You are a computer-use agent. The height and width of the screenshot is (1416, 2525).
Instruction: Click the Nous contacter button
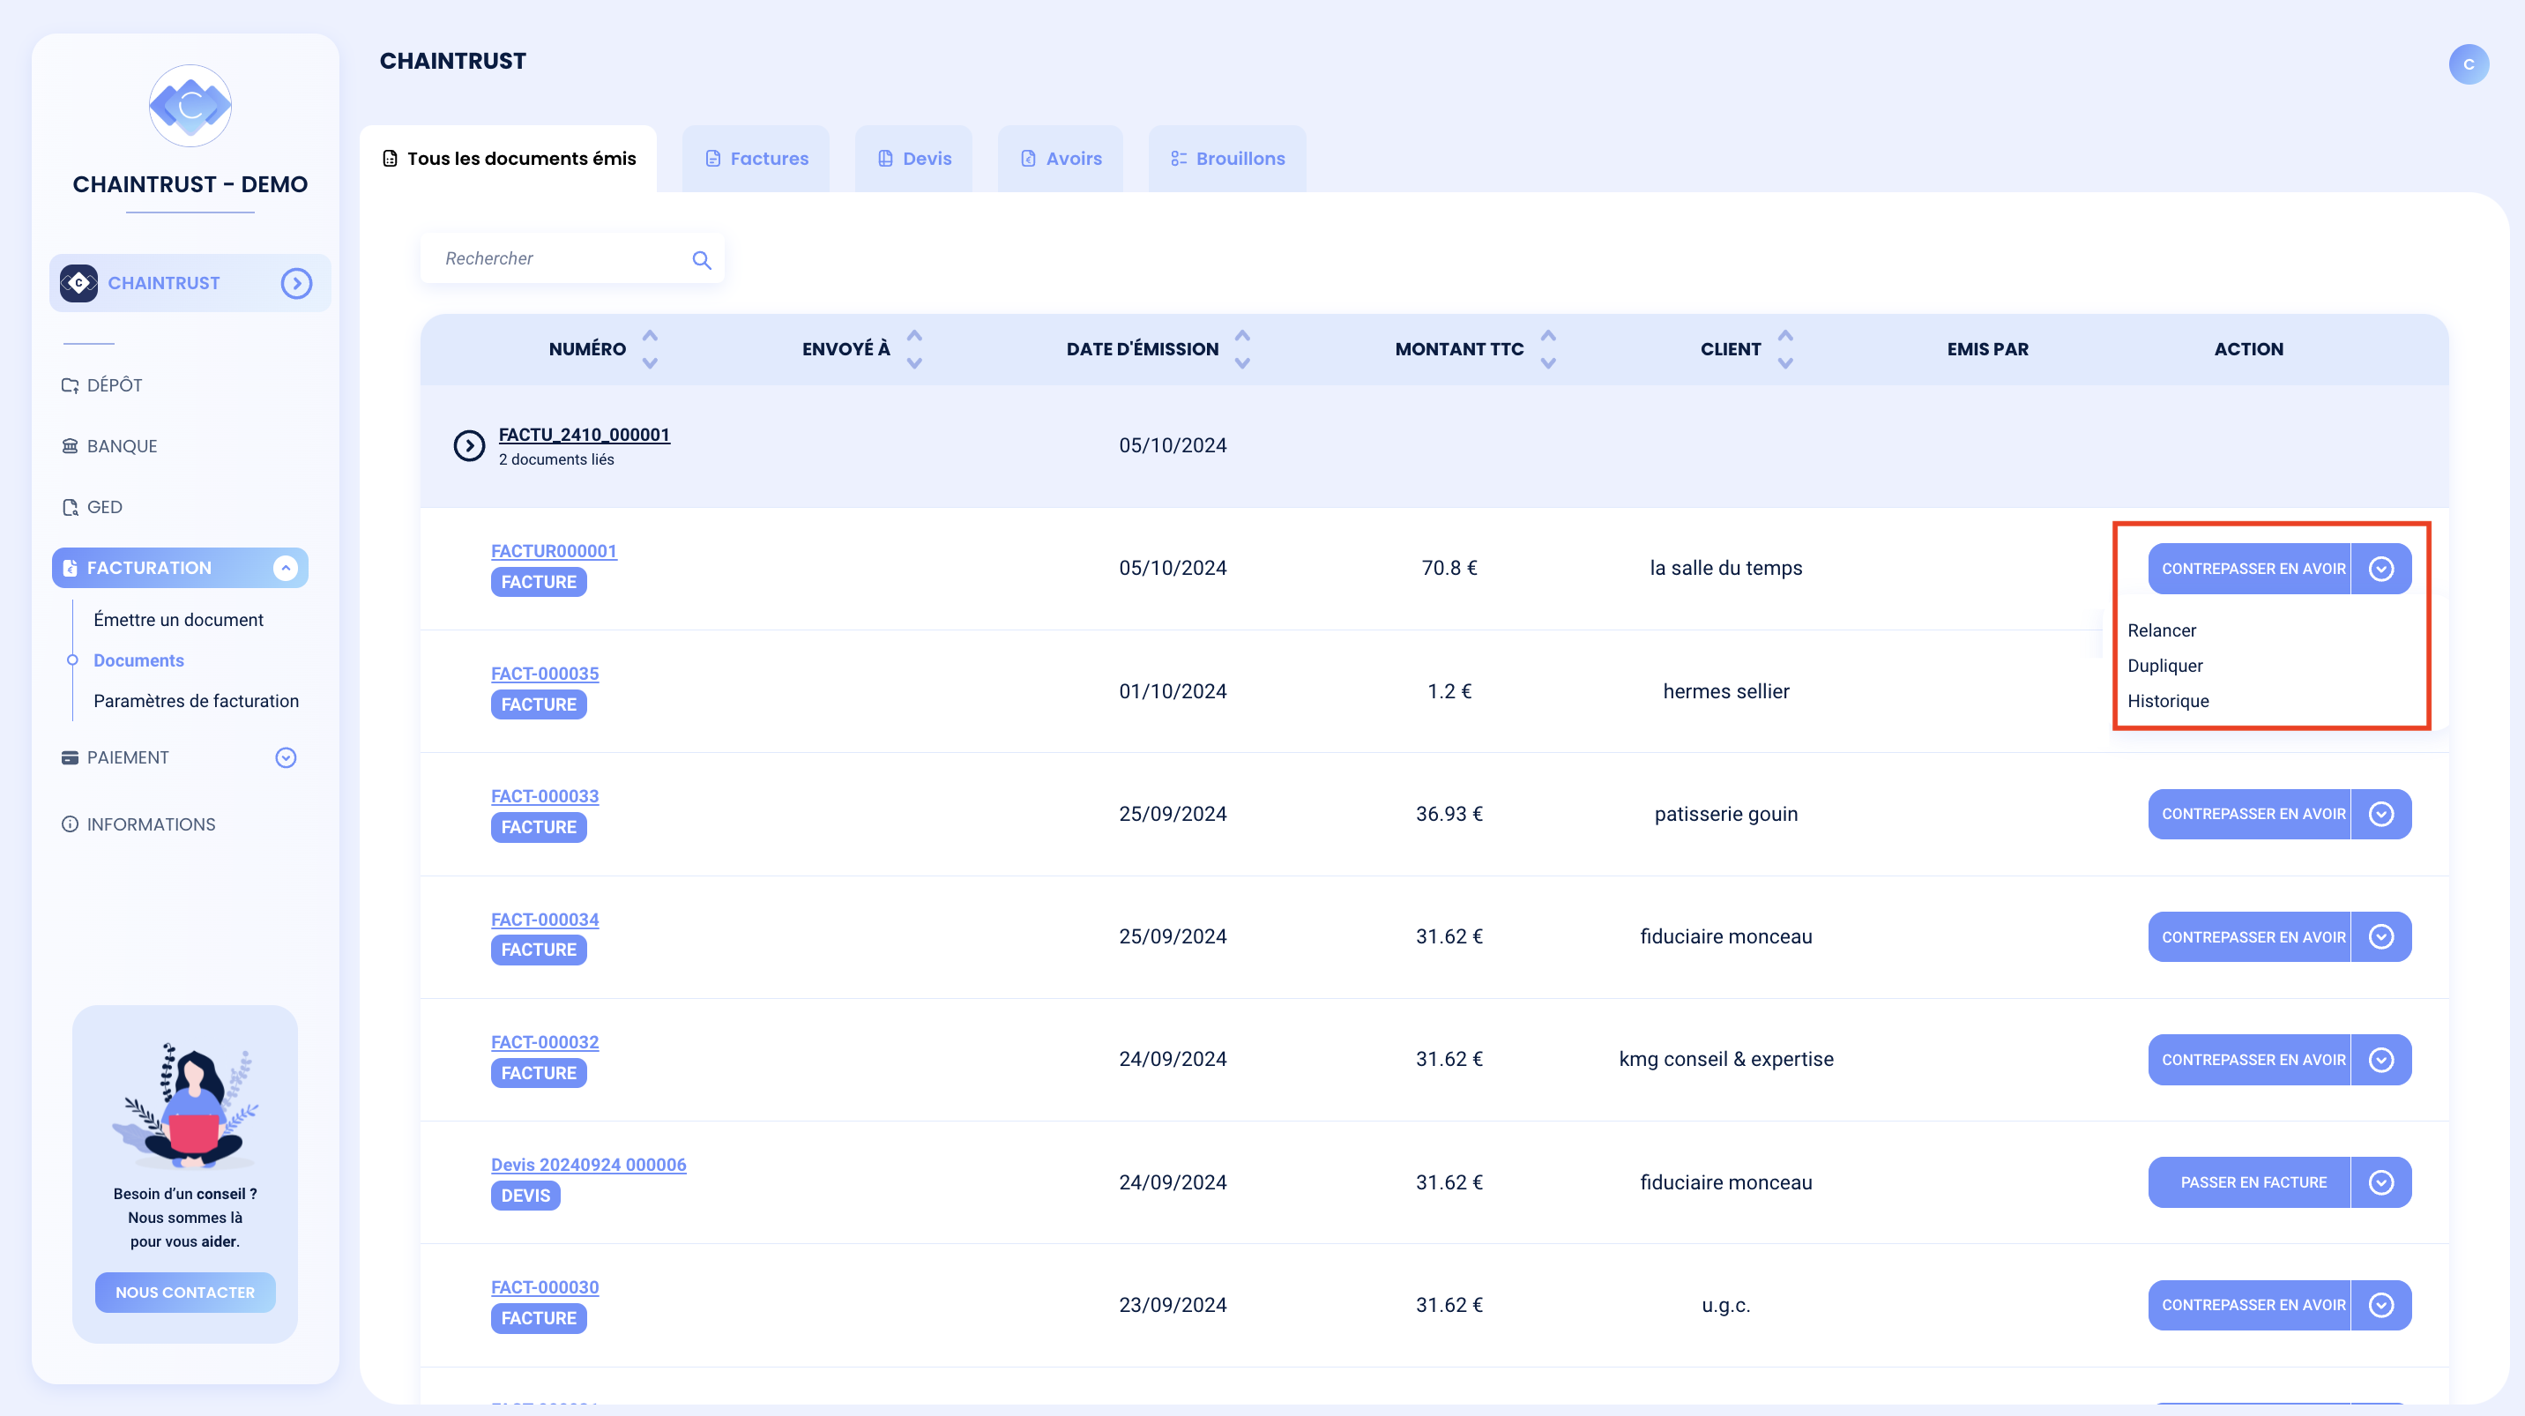(x=185, y=1293)
